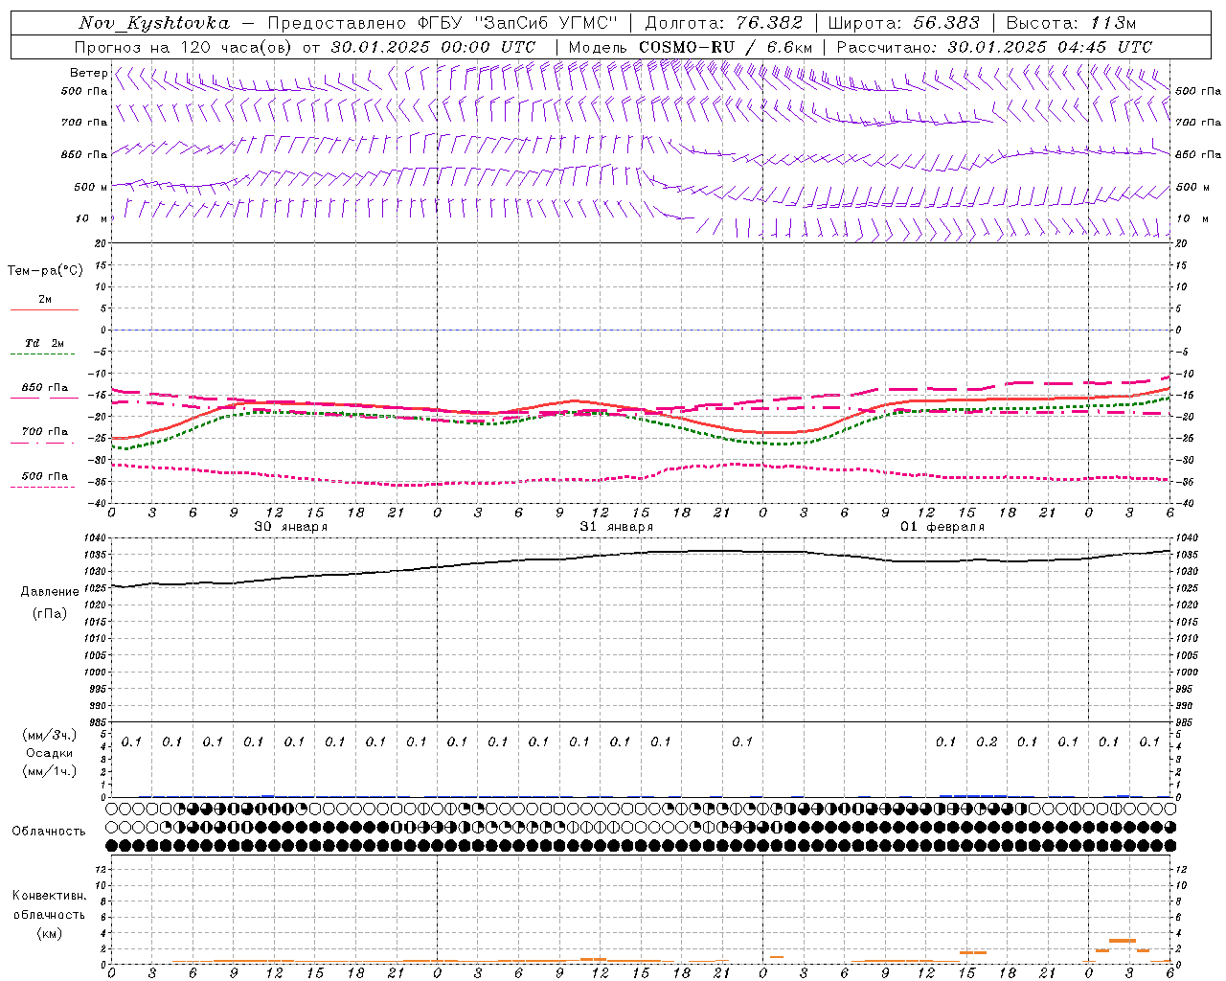This screenshot has width=1226, height=981.
Task: Select the 'Модель COSMO-RU / 6.6км' text
Action: (x=691, y=47)
